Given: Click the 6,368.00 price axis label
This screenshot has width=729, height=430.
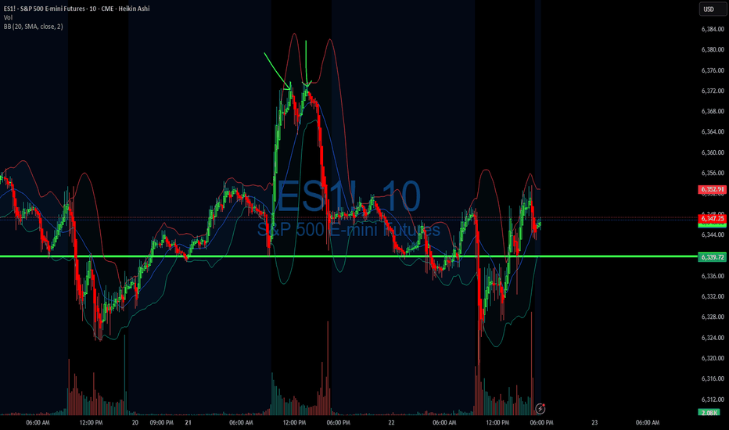Looking at the screenshot, I should (x=713, y=112).
